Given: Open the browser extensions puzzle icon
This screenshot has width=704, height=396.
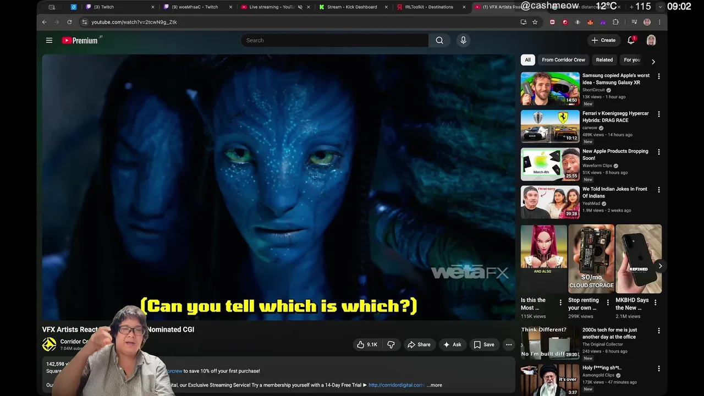Looking at the screenshot, I should tap(615, 22).
